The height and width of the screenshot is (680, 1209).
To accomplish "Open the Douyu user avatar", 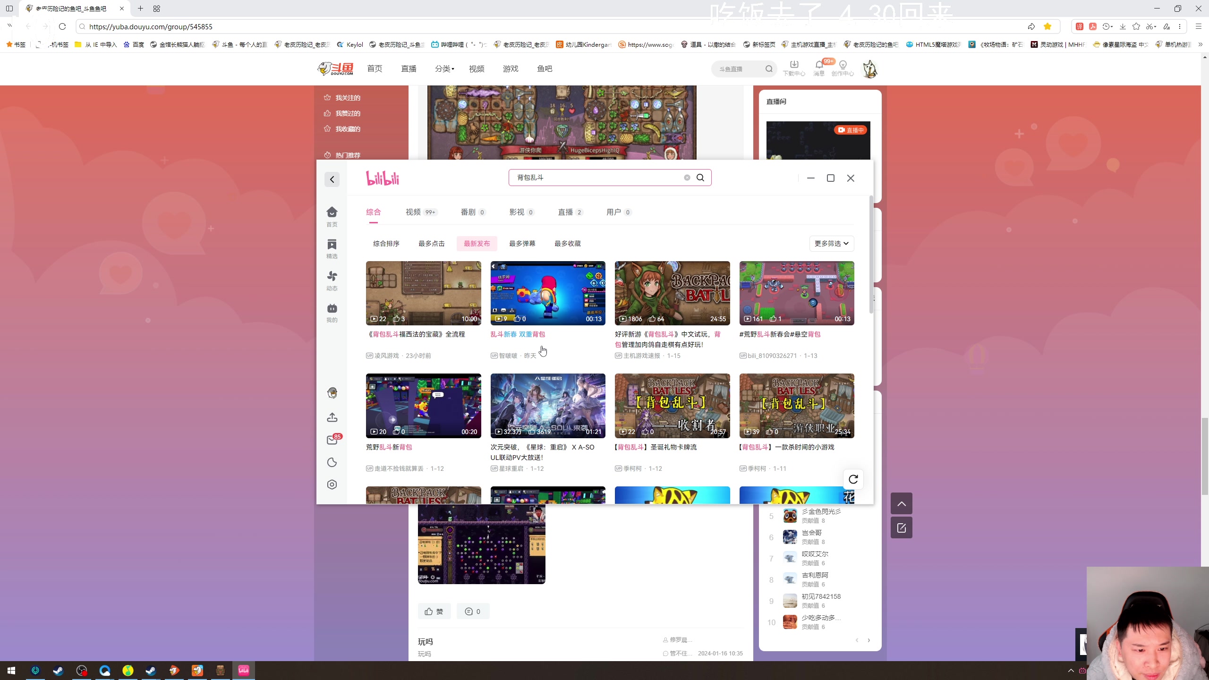I will (x=870, y=69).
